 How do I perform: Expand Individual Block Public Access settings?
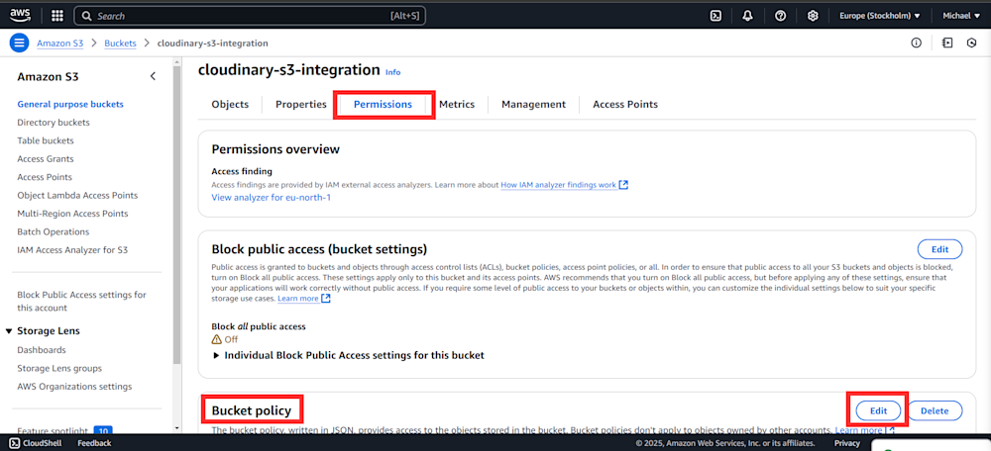(x=348, y=355)
